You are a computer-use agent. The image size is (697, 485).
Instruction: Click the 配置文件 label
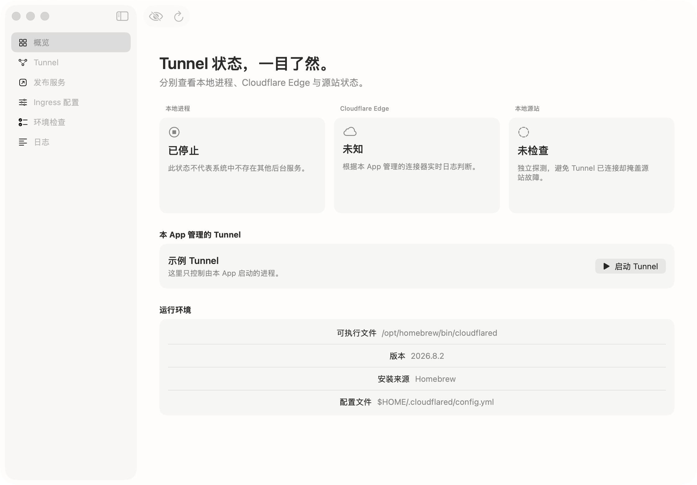tap(356, 402)
